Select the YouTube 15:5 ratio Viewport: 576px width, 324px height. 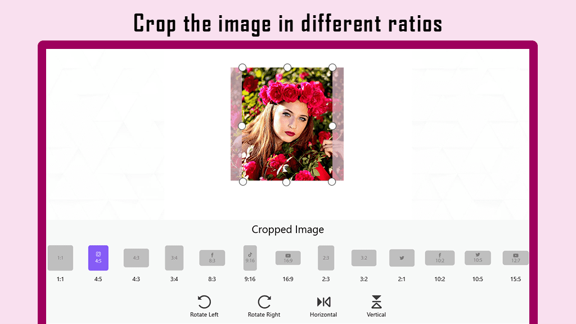pos(515,258)
